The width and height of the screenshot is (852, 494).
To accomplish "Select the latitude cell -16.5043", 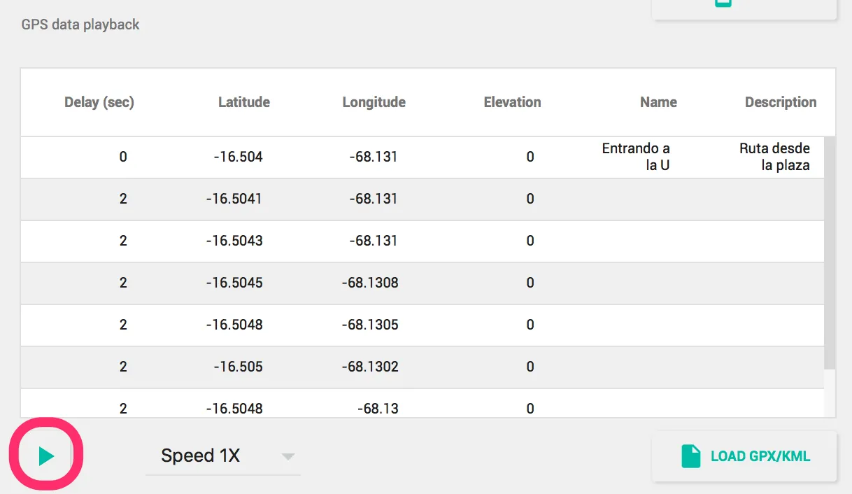I will [x=234, y=241].
